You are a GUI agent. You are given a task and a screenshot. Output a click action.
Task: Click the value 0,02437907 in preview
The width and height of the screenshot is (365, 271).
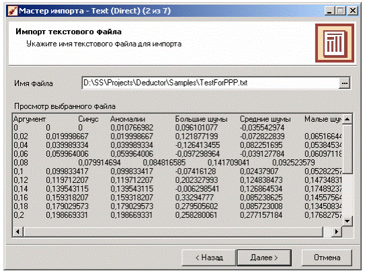[x=259, y=171]
